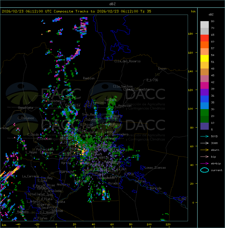225x228 pixels.
Task: Select the pink bip arrow icon
Action: pyautogui.click(x=204, y=157)
